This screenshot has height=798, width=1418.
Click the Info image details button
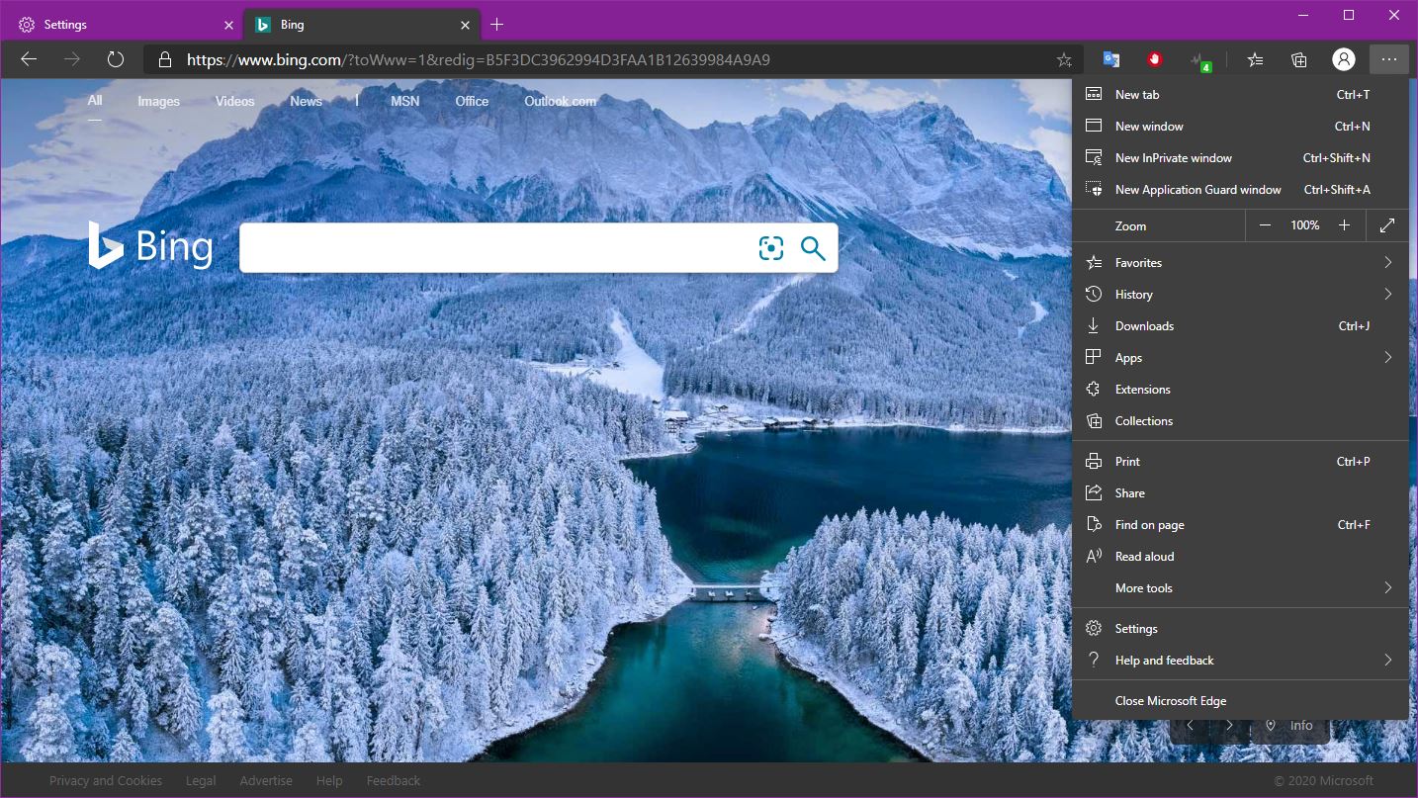(1291, 725)
